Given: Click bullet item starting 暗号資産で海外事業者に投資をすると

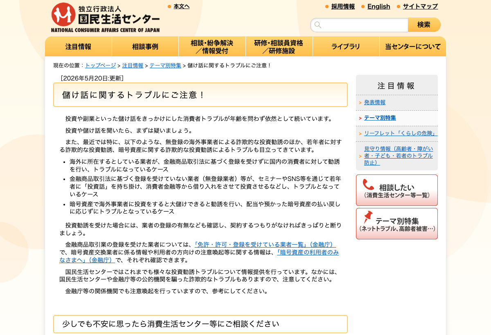Looking at the screenshot, I should pos(205,208).
